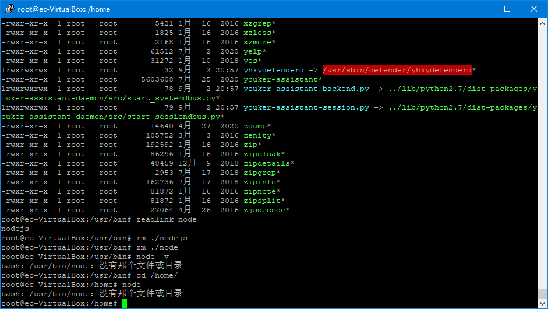Click youker-assistant-backend.py symlink name
The height and width of the screenshot is (309, 548).
[306, 89]
